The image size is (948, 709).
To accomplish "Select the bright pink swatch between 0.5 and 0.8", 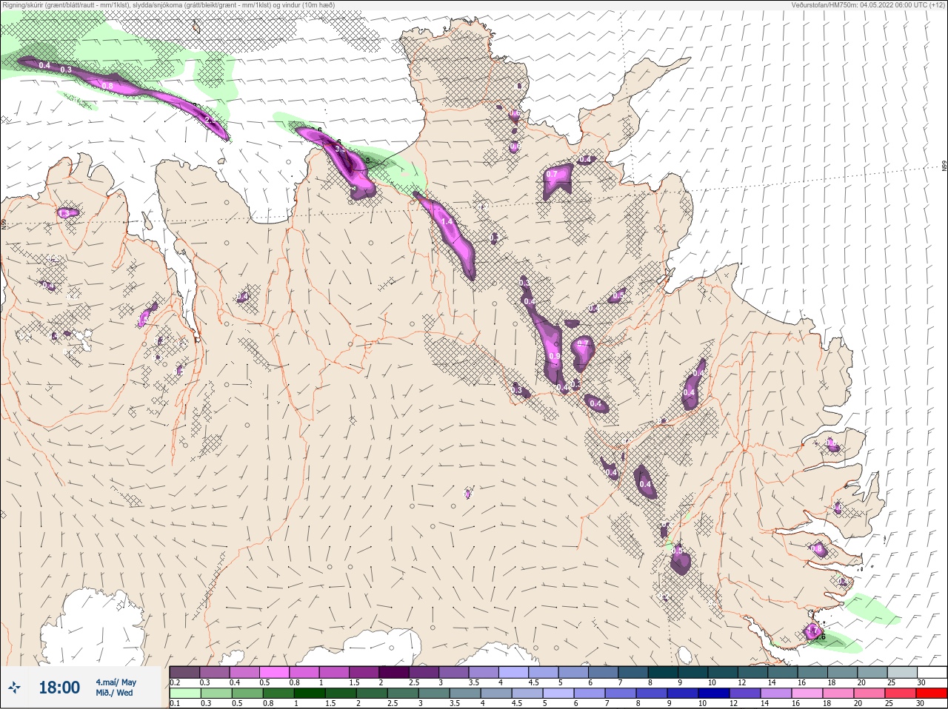I will point(275,673).
